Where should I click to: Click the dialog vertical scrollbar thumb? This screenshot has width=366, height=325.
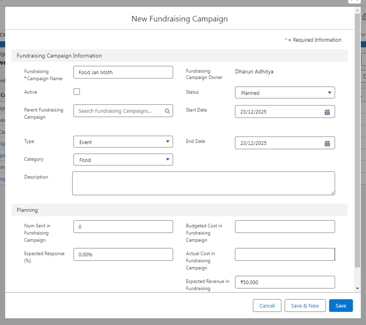(357, 141)
